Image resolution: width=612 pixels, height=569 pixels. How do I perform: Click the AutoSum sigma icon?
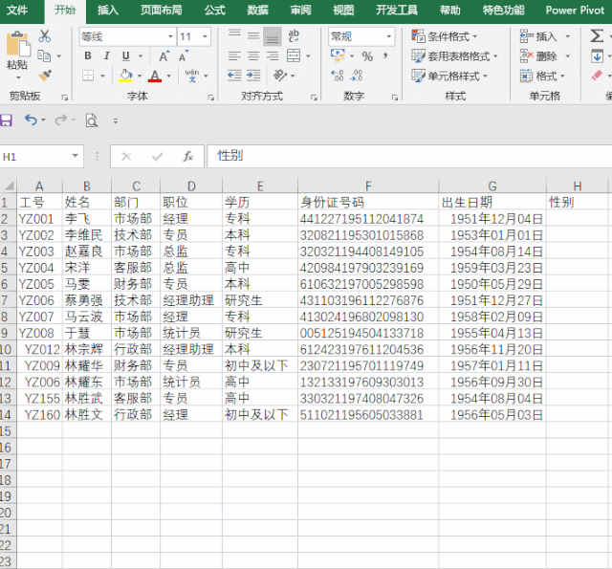(x=597, y=36)
